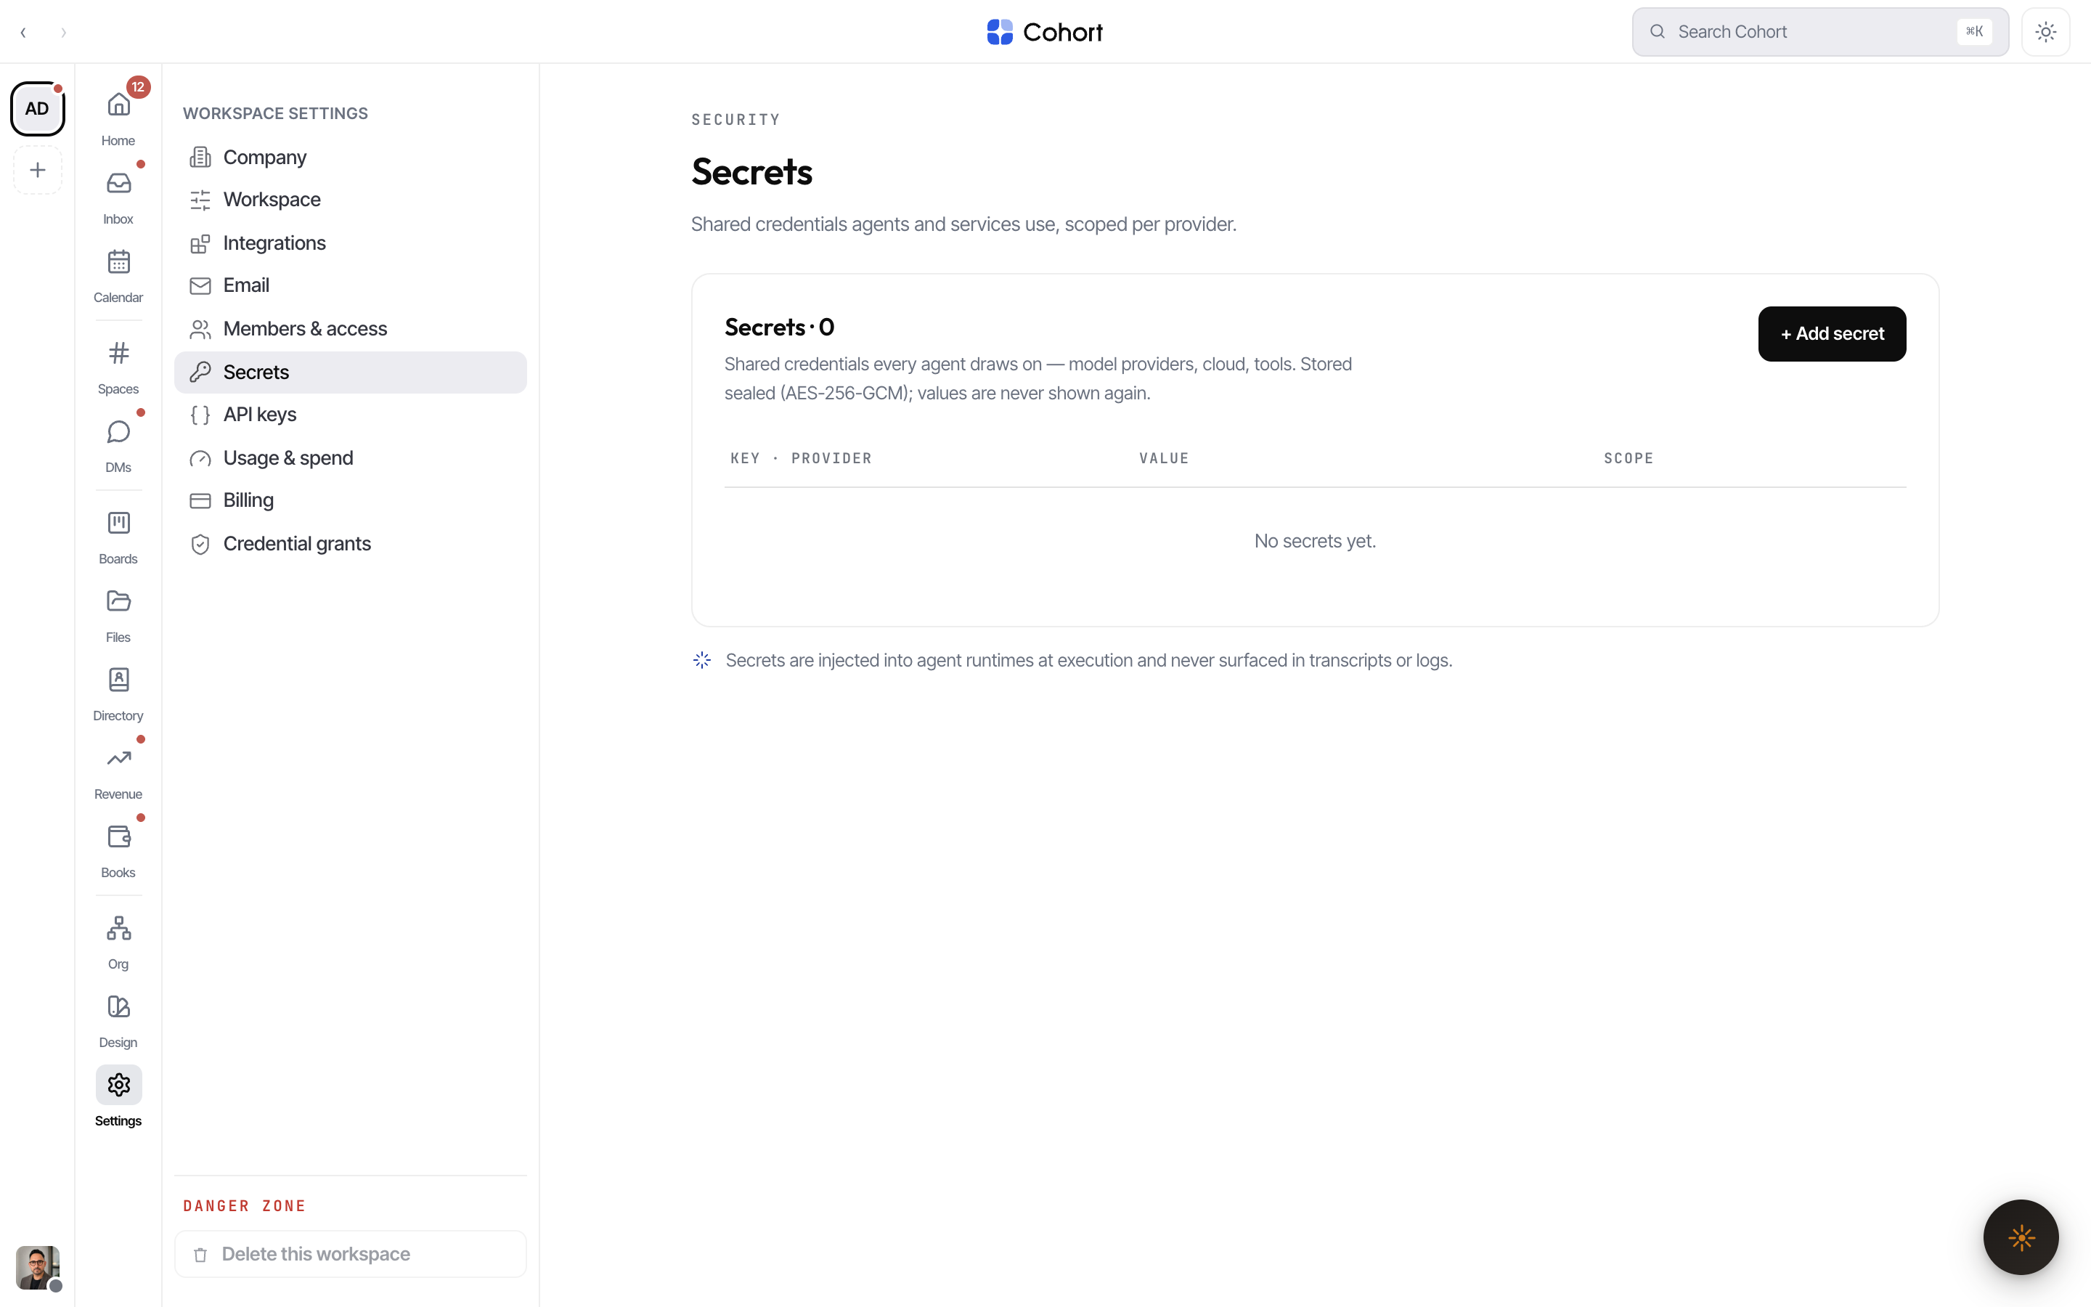Select the Secrets settings item
2091x1307 pixels.
pyautogui.click(x=350, y=372)
